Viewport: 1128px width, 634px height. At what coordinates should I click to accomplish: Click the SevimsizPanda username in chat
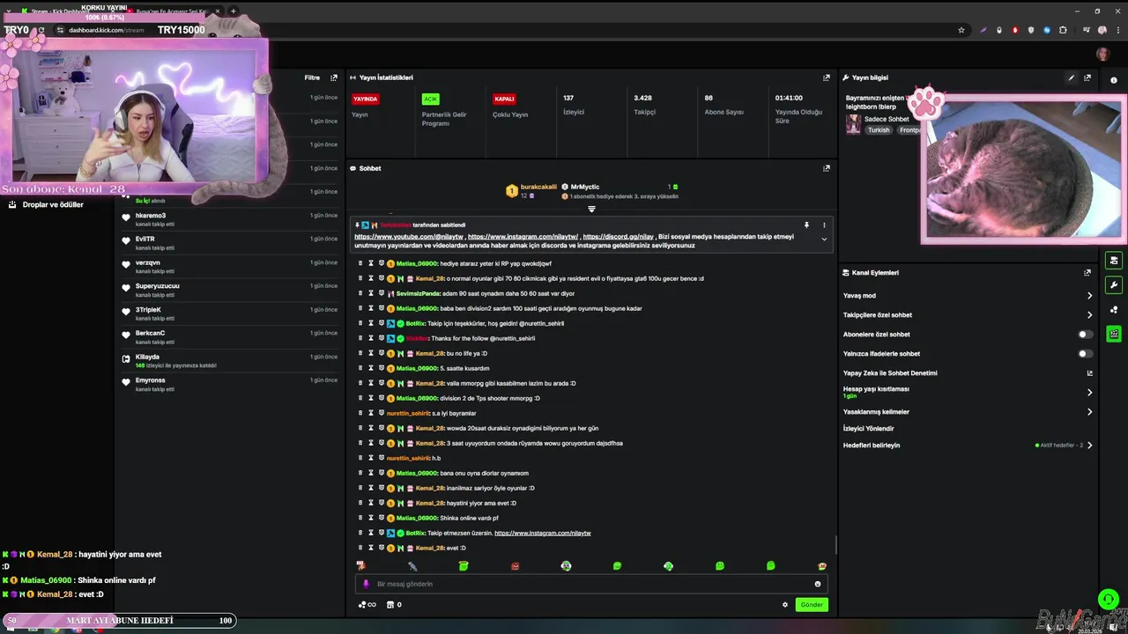418,293
